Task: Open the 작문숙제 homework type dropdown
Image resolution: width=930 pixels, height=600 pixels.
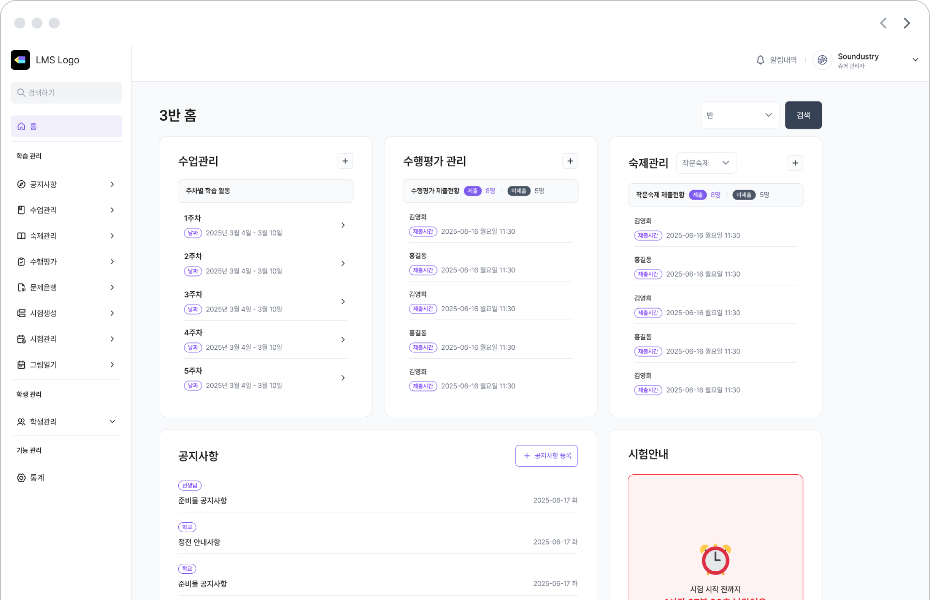Action: (x=706, y=163)
